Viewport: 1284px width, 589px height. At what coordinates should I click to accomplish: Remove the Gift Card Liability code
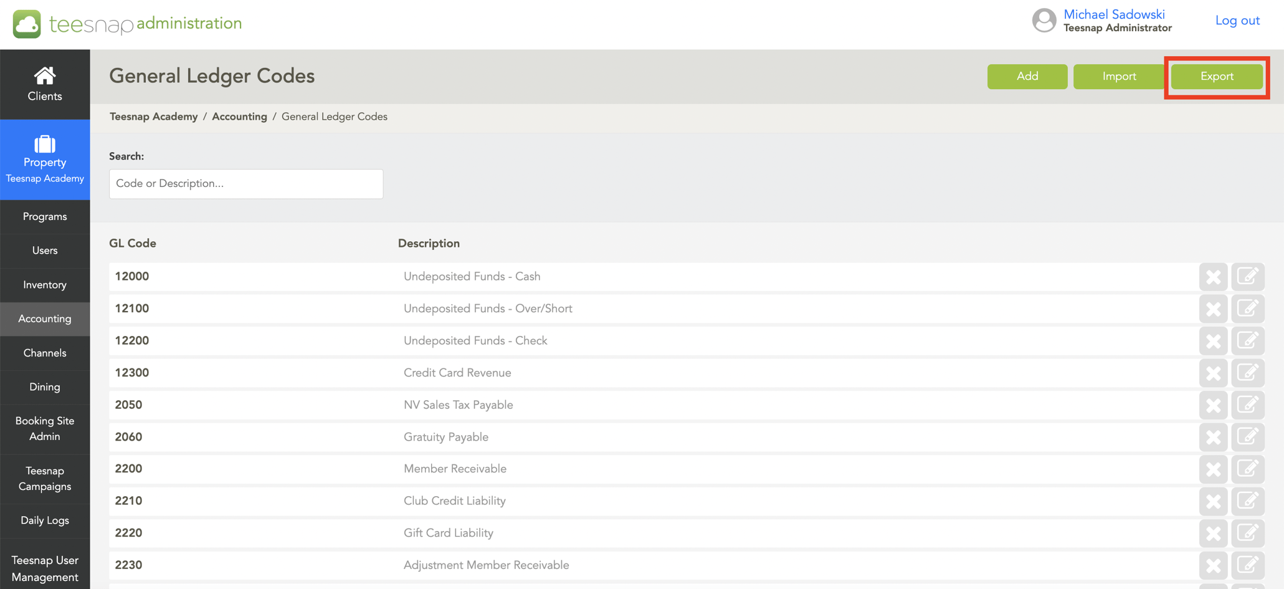coord(1214,533)
